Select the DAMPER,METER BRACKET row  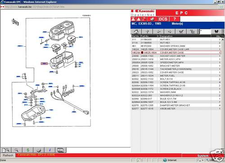coord(176,105)
